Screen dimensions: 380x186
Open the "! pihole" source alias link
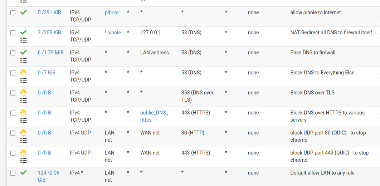113,33
